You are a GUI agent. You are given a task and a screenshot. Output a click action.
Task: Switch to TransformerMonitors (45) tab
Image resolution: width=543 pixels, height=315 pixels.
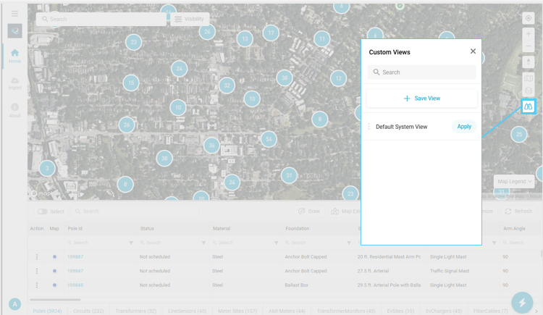pyautogui.click(x=346, y=311)
